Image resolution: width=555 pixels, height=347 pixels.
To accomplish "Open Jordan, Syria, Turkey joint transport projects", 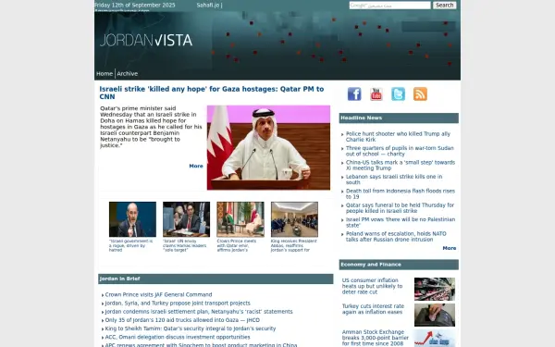I will (178, 304).
